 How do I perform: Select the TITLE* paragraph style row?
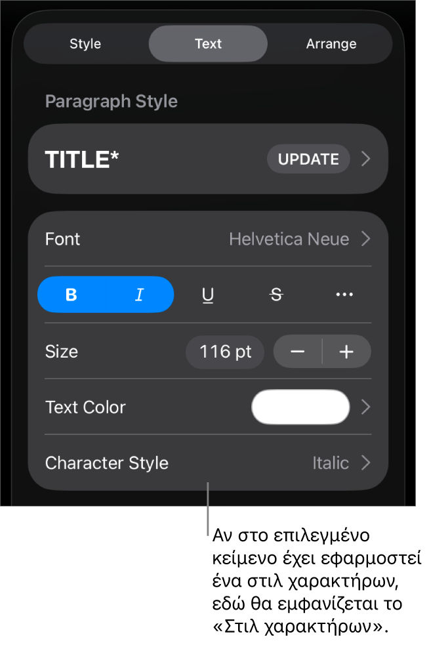tap(151, 159)
